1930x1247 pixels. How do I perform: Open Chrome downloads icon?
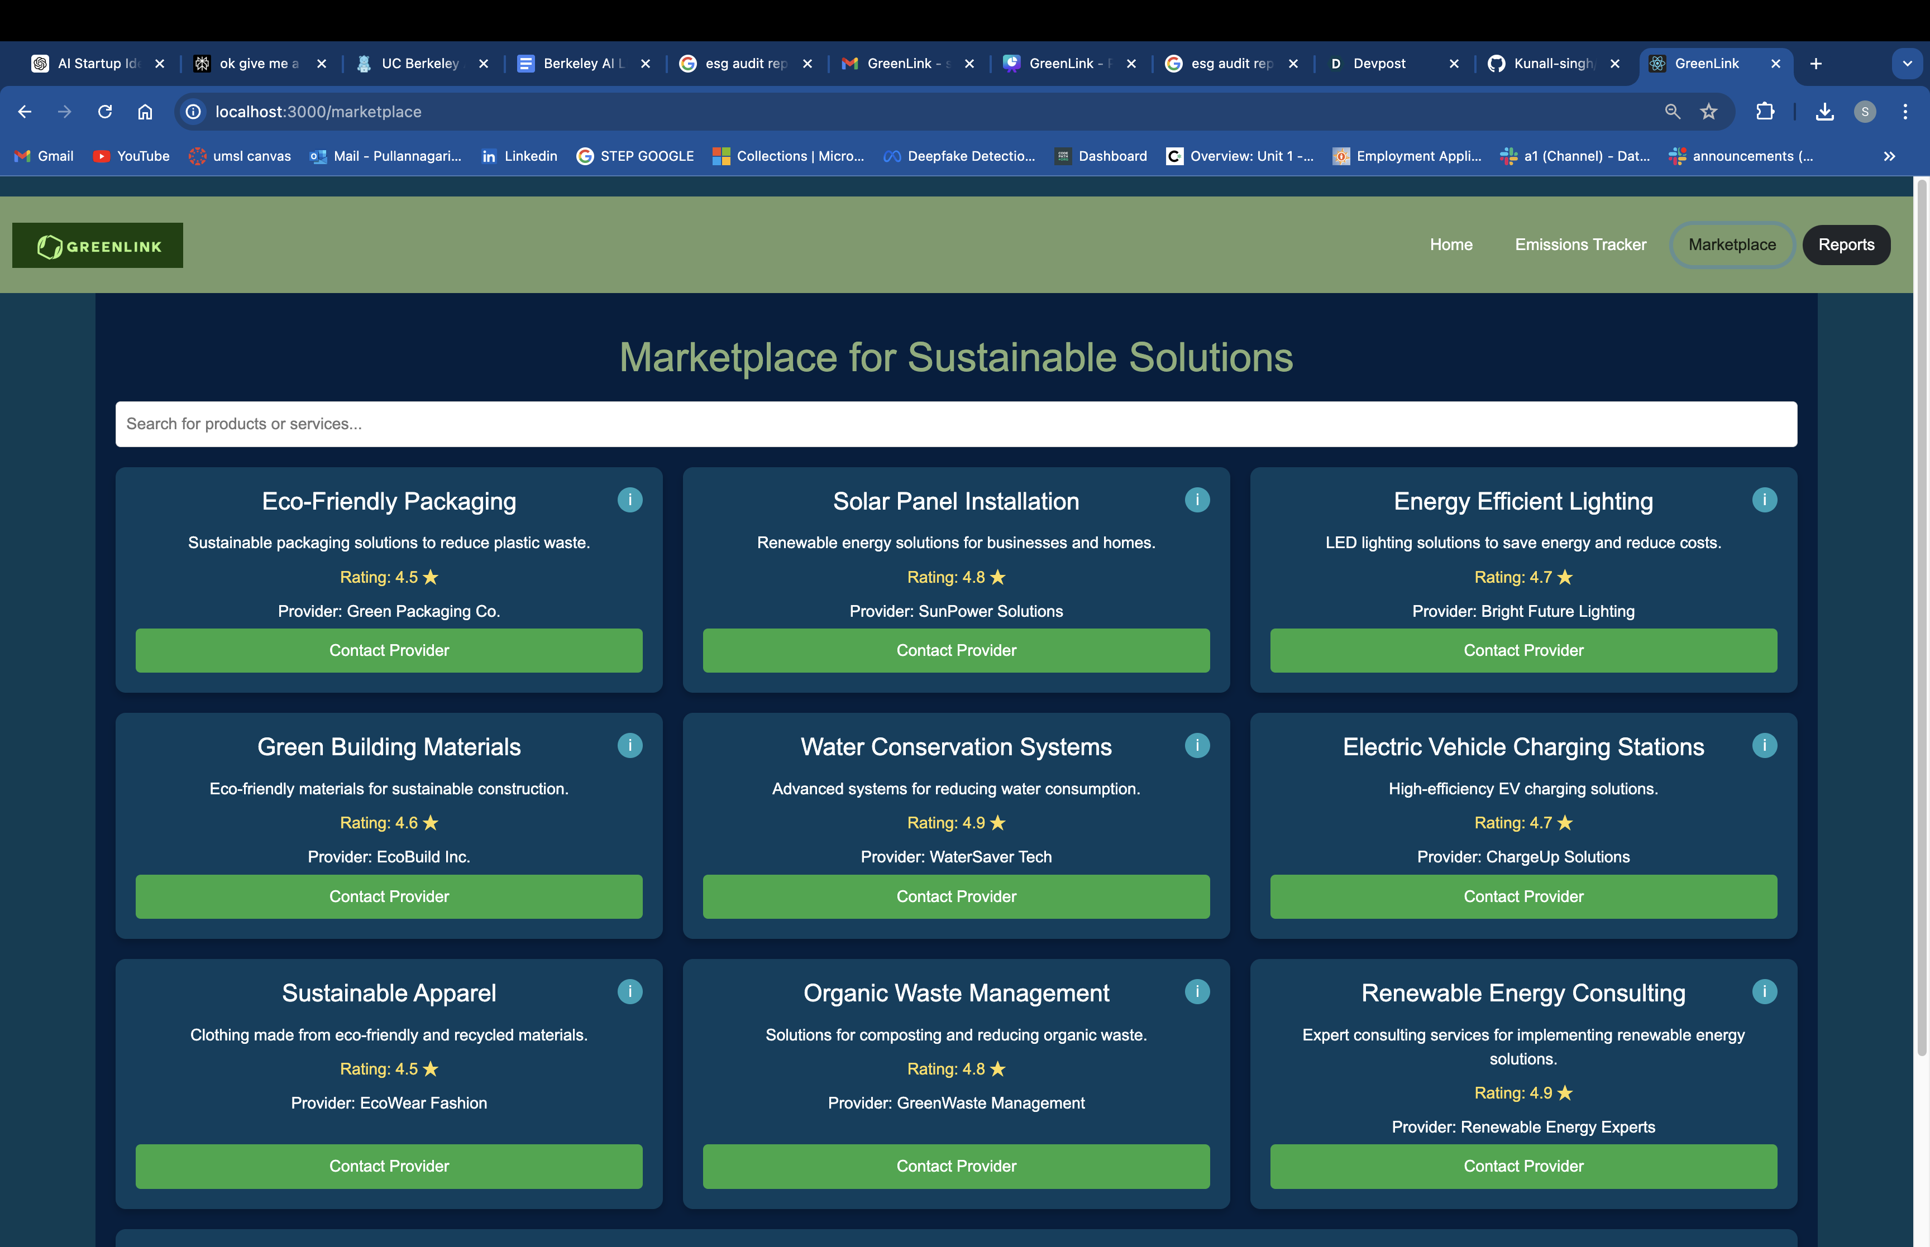coord(1824,112)
